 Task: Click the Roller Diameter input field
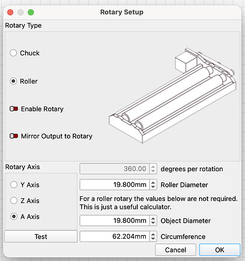coord(114,185)
